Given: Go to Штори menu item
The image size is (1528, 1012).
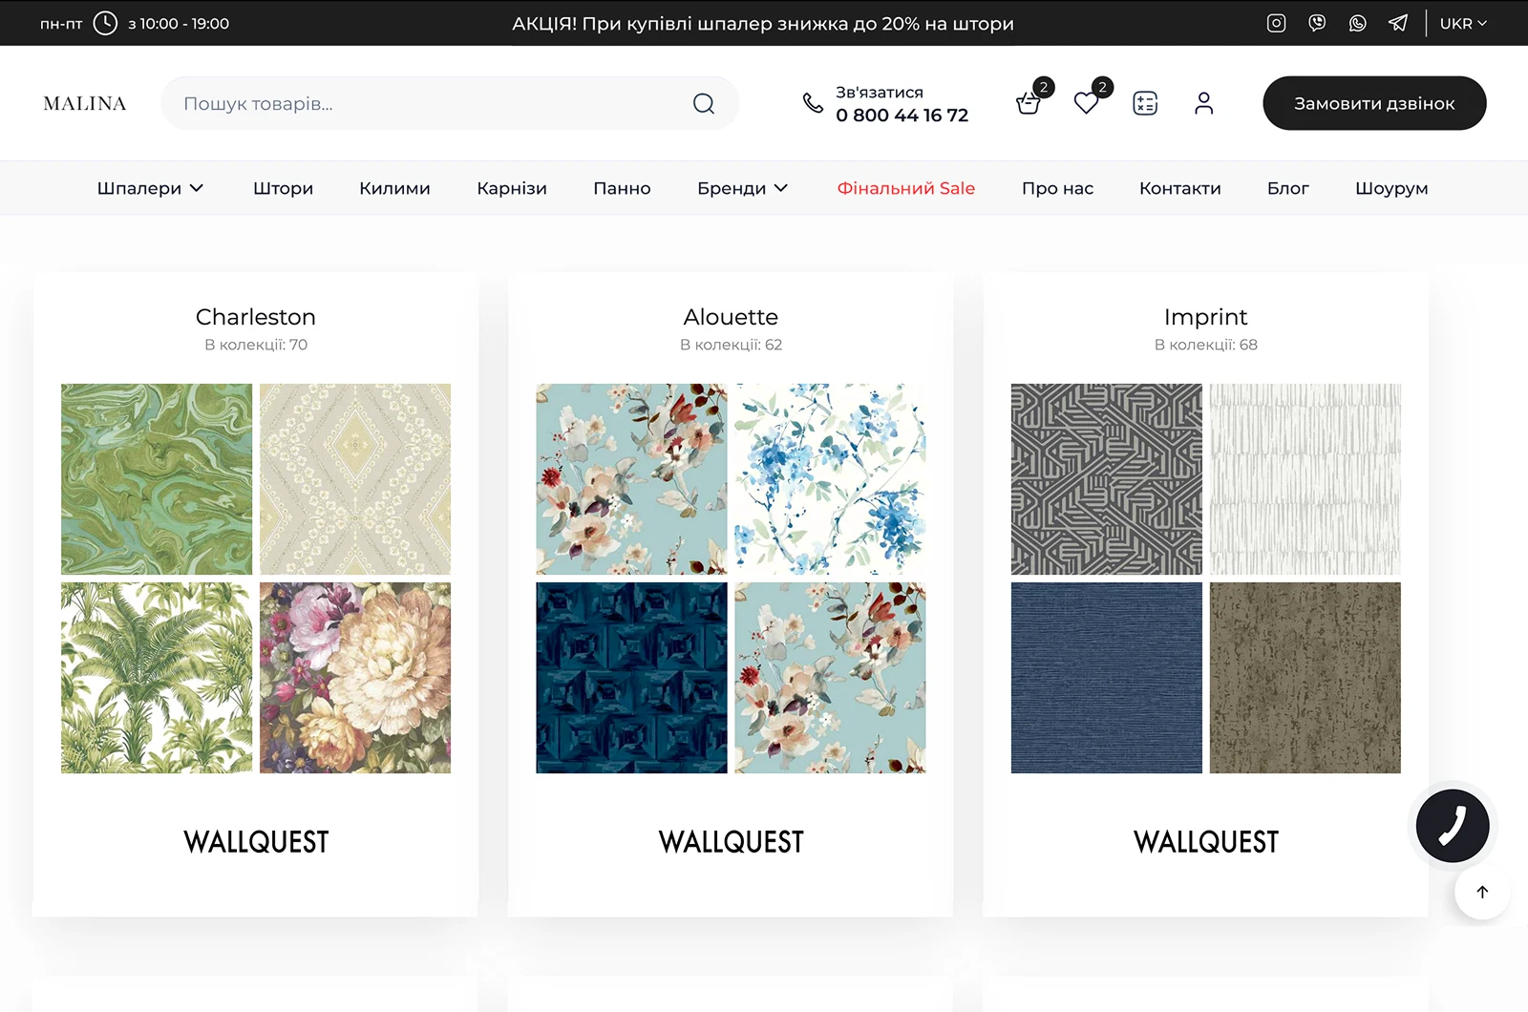Looking at the screenshot, I should tap(283, 188).
